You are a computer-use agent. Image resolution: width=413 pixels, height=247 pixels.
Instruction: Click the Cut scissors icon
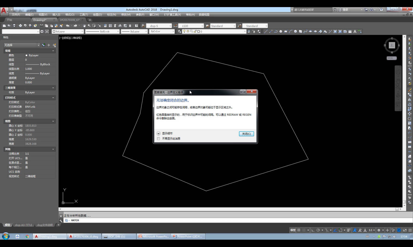click(x=41, y=26)
